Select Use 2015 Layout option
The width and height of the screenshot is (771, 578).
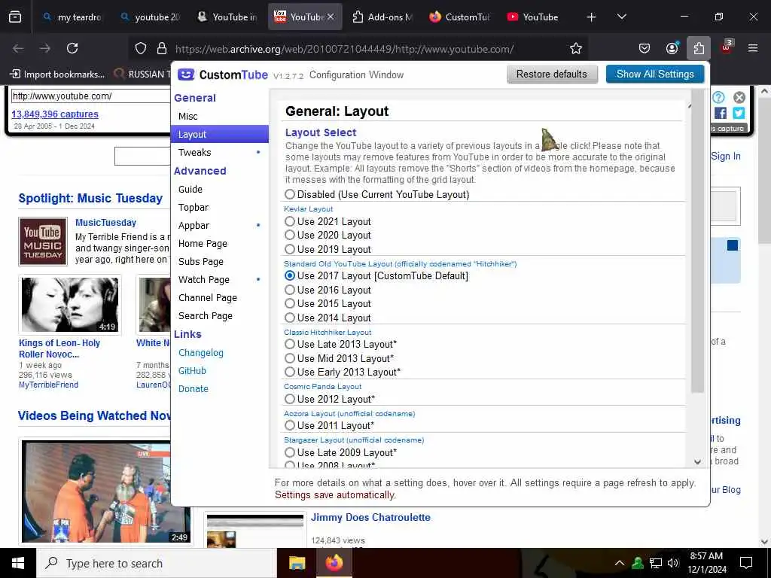[290, 304]
